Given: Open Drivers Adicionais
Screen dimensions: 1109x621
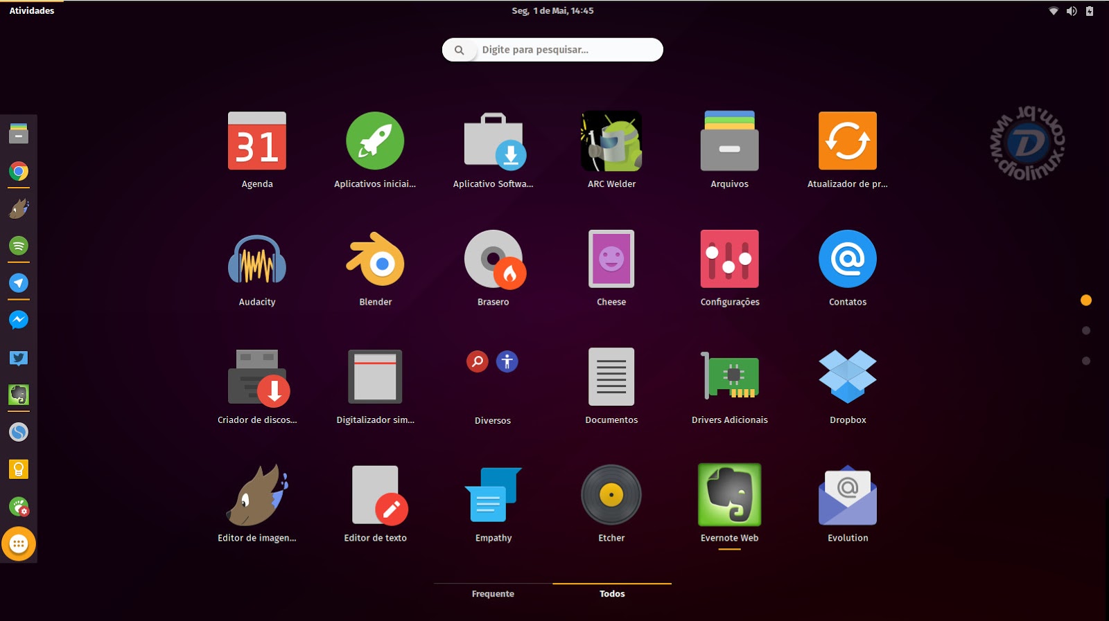Looking at the screenshot, I should coord(730,377).
